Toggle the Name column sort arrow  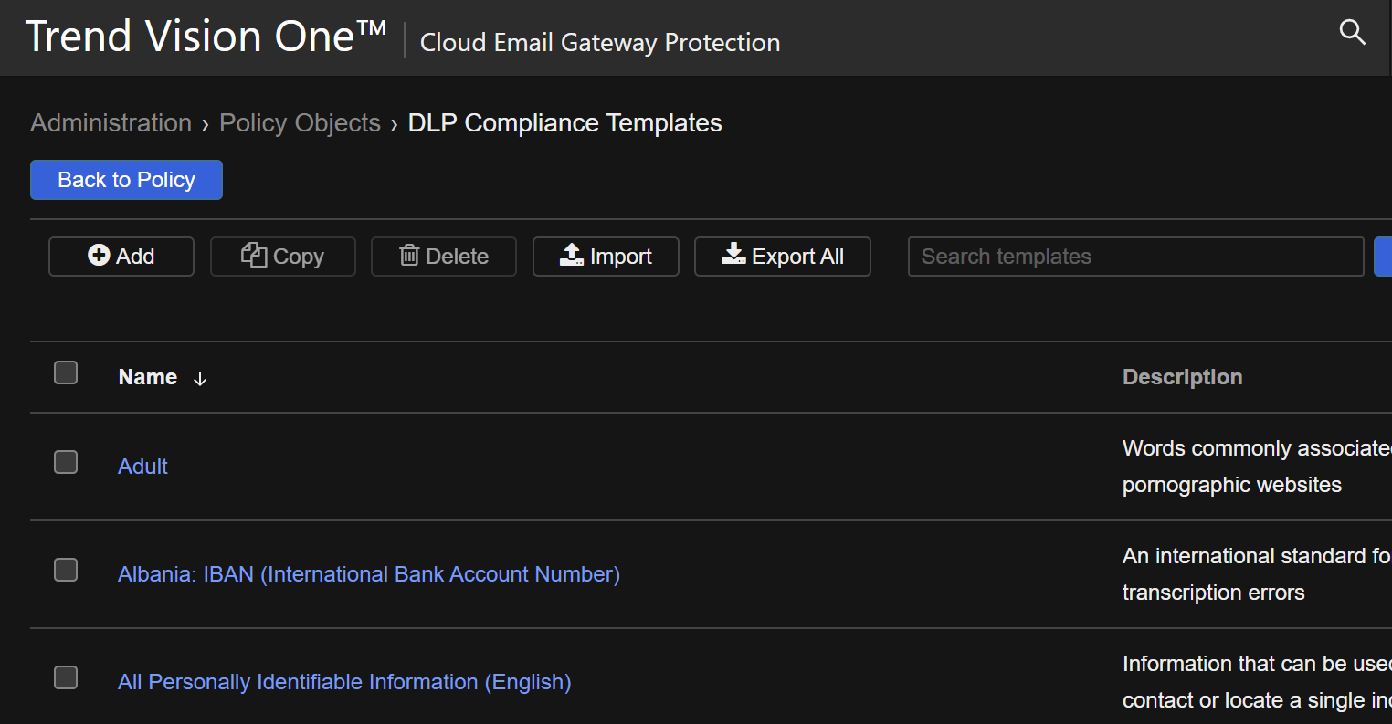(x=200, y=378)
